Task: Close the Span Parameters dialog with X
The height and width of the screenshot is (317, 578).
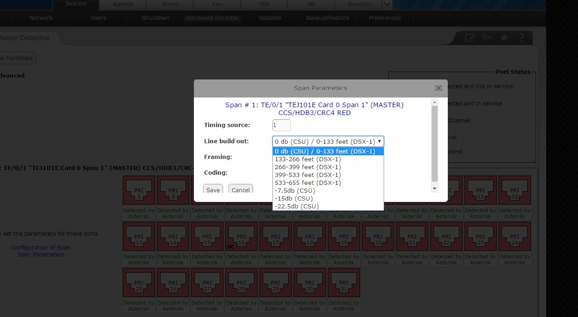Action: (439, 88)
